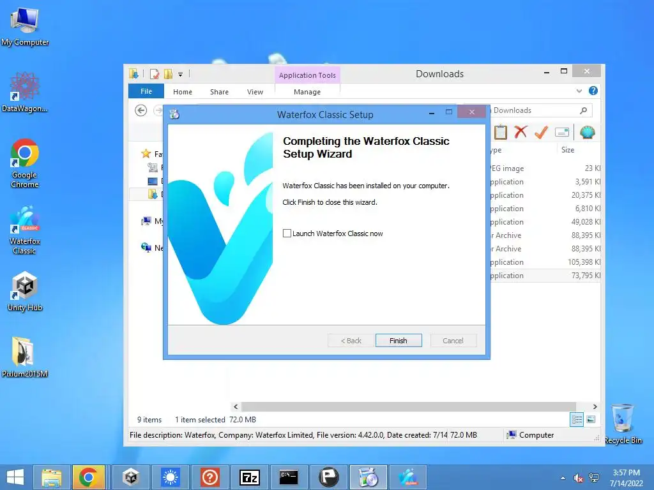Click the Finish button
The height and width of the screenshot is (490, 654).
coord(399,341)
